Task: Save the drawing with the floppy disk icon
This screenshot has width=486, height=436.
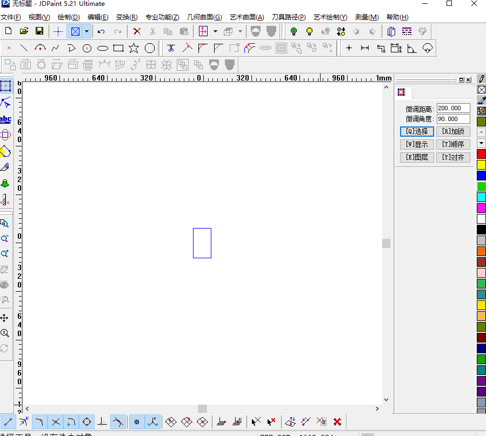Action: click(x=39, y=31)
